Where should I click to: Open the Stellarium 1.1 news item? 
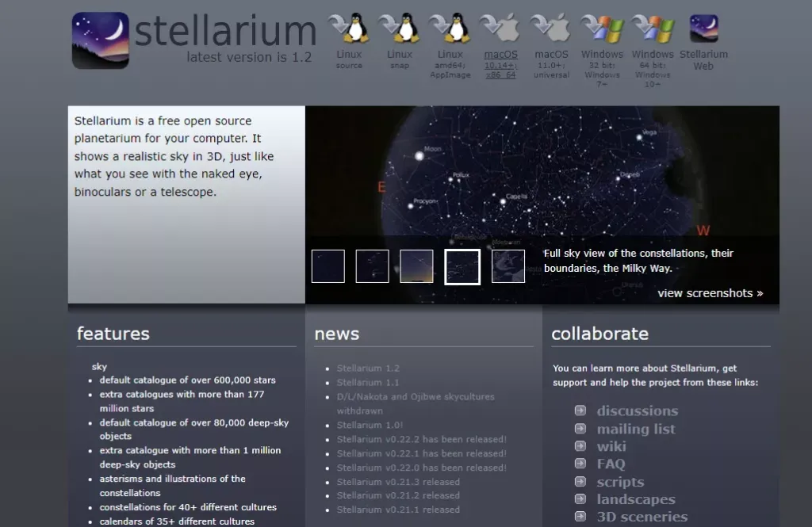point(368,383)
